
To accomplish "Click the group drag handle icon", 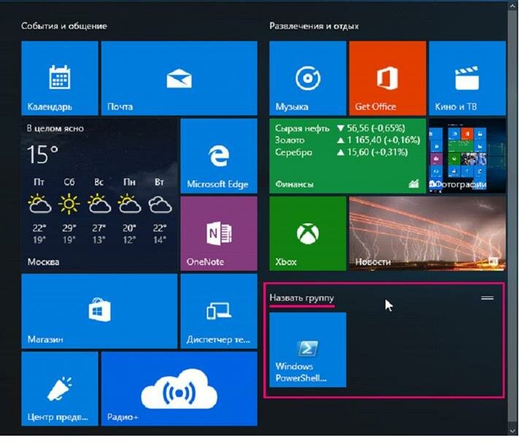I will [487, 298].
